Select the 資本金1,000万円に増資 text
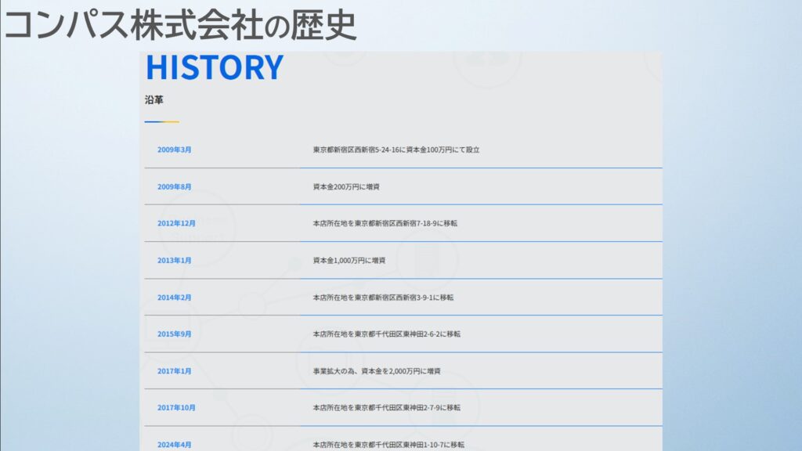Image resolution: width=802 pixels, height=451 pixels. click(349, 261)
